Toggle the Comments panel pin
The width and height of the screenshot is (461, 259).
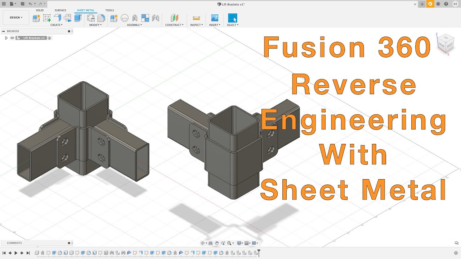pos(69,243)
